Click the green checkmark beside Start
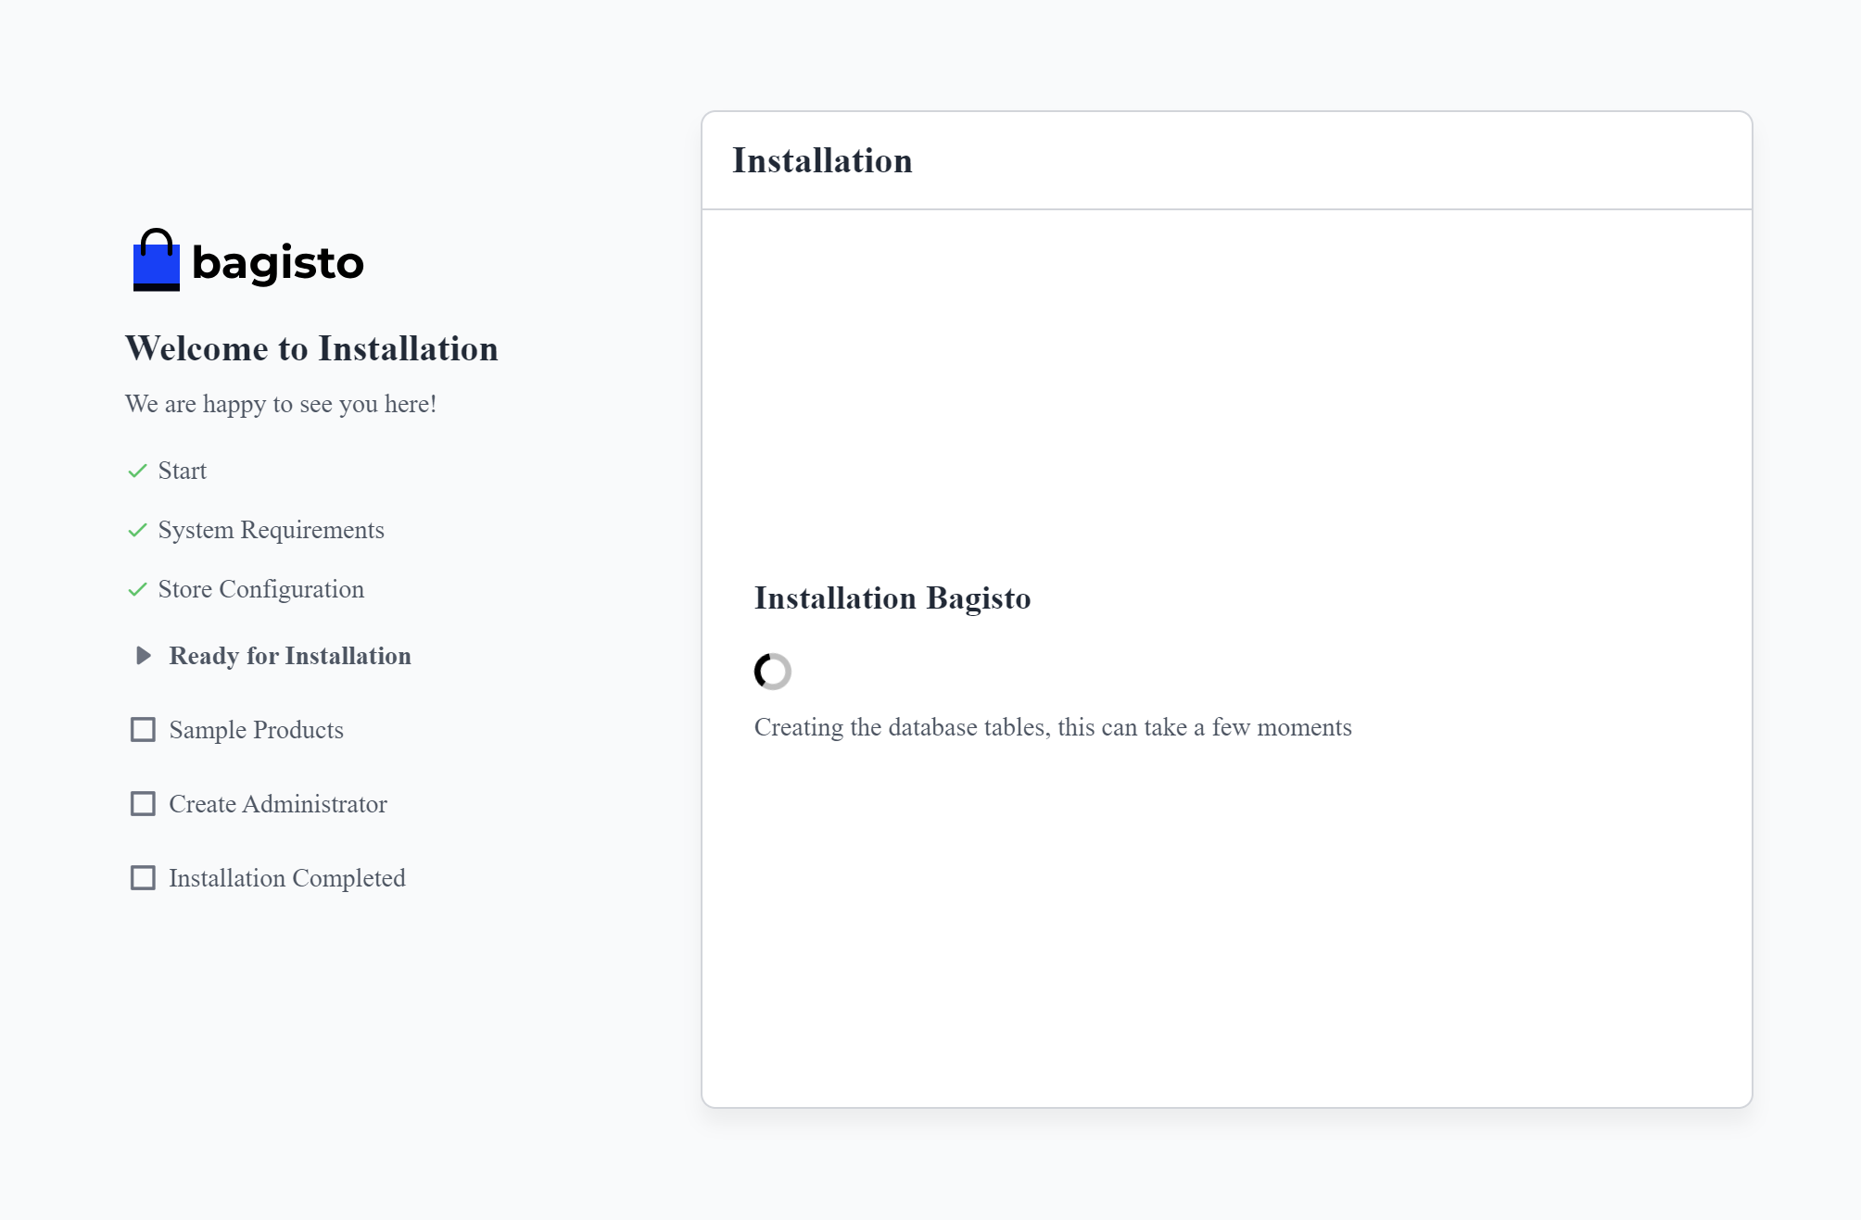This screenshot has height=1220, width=1861. pos(137,471)
